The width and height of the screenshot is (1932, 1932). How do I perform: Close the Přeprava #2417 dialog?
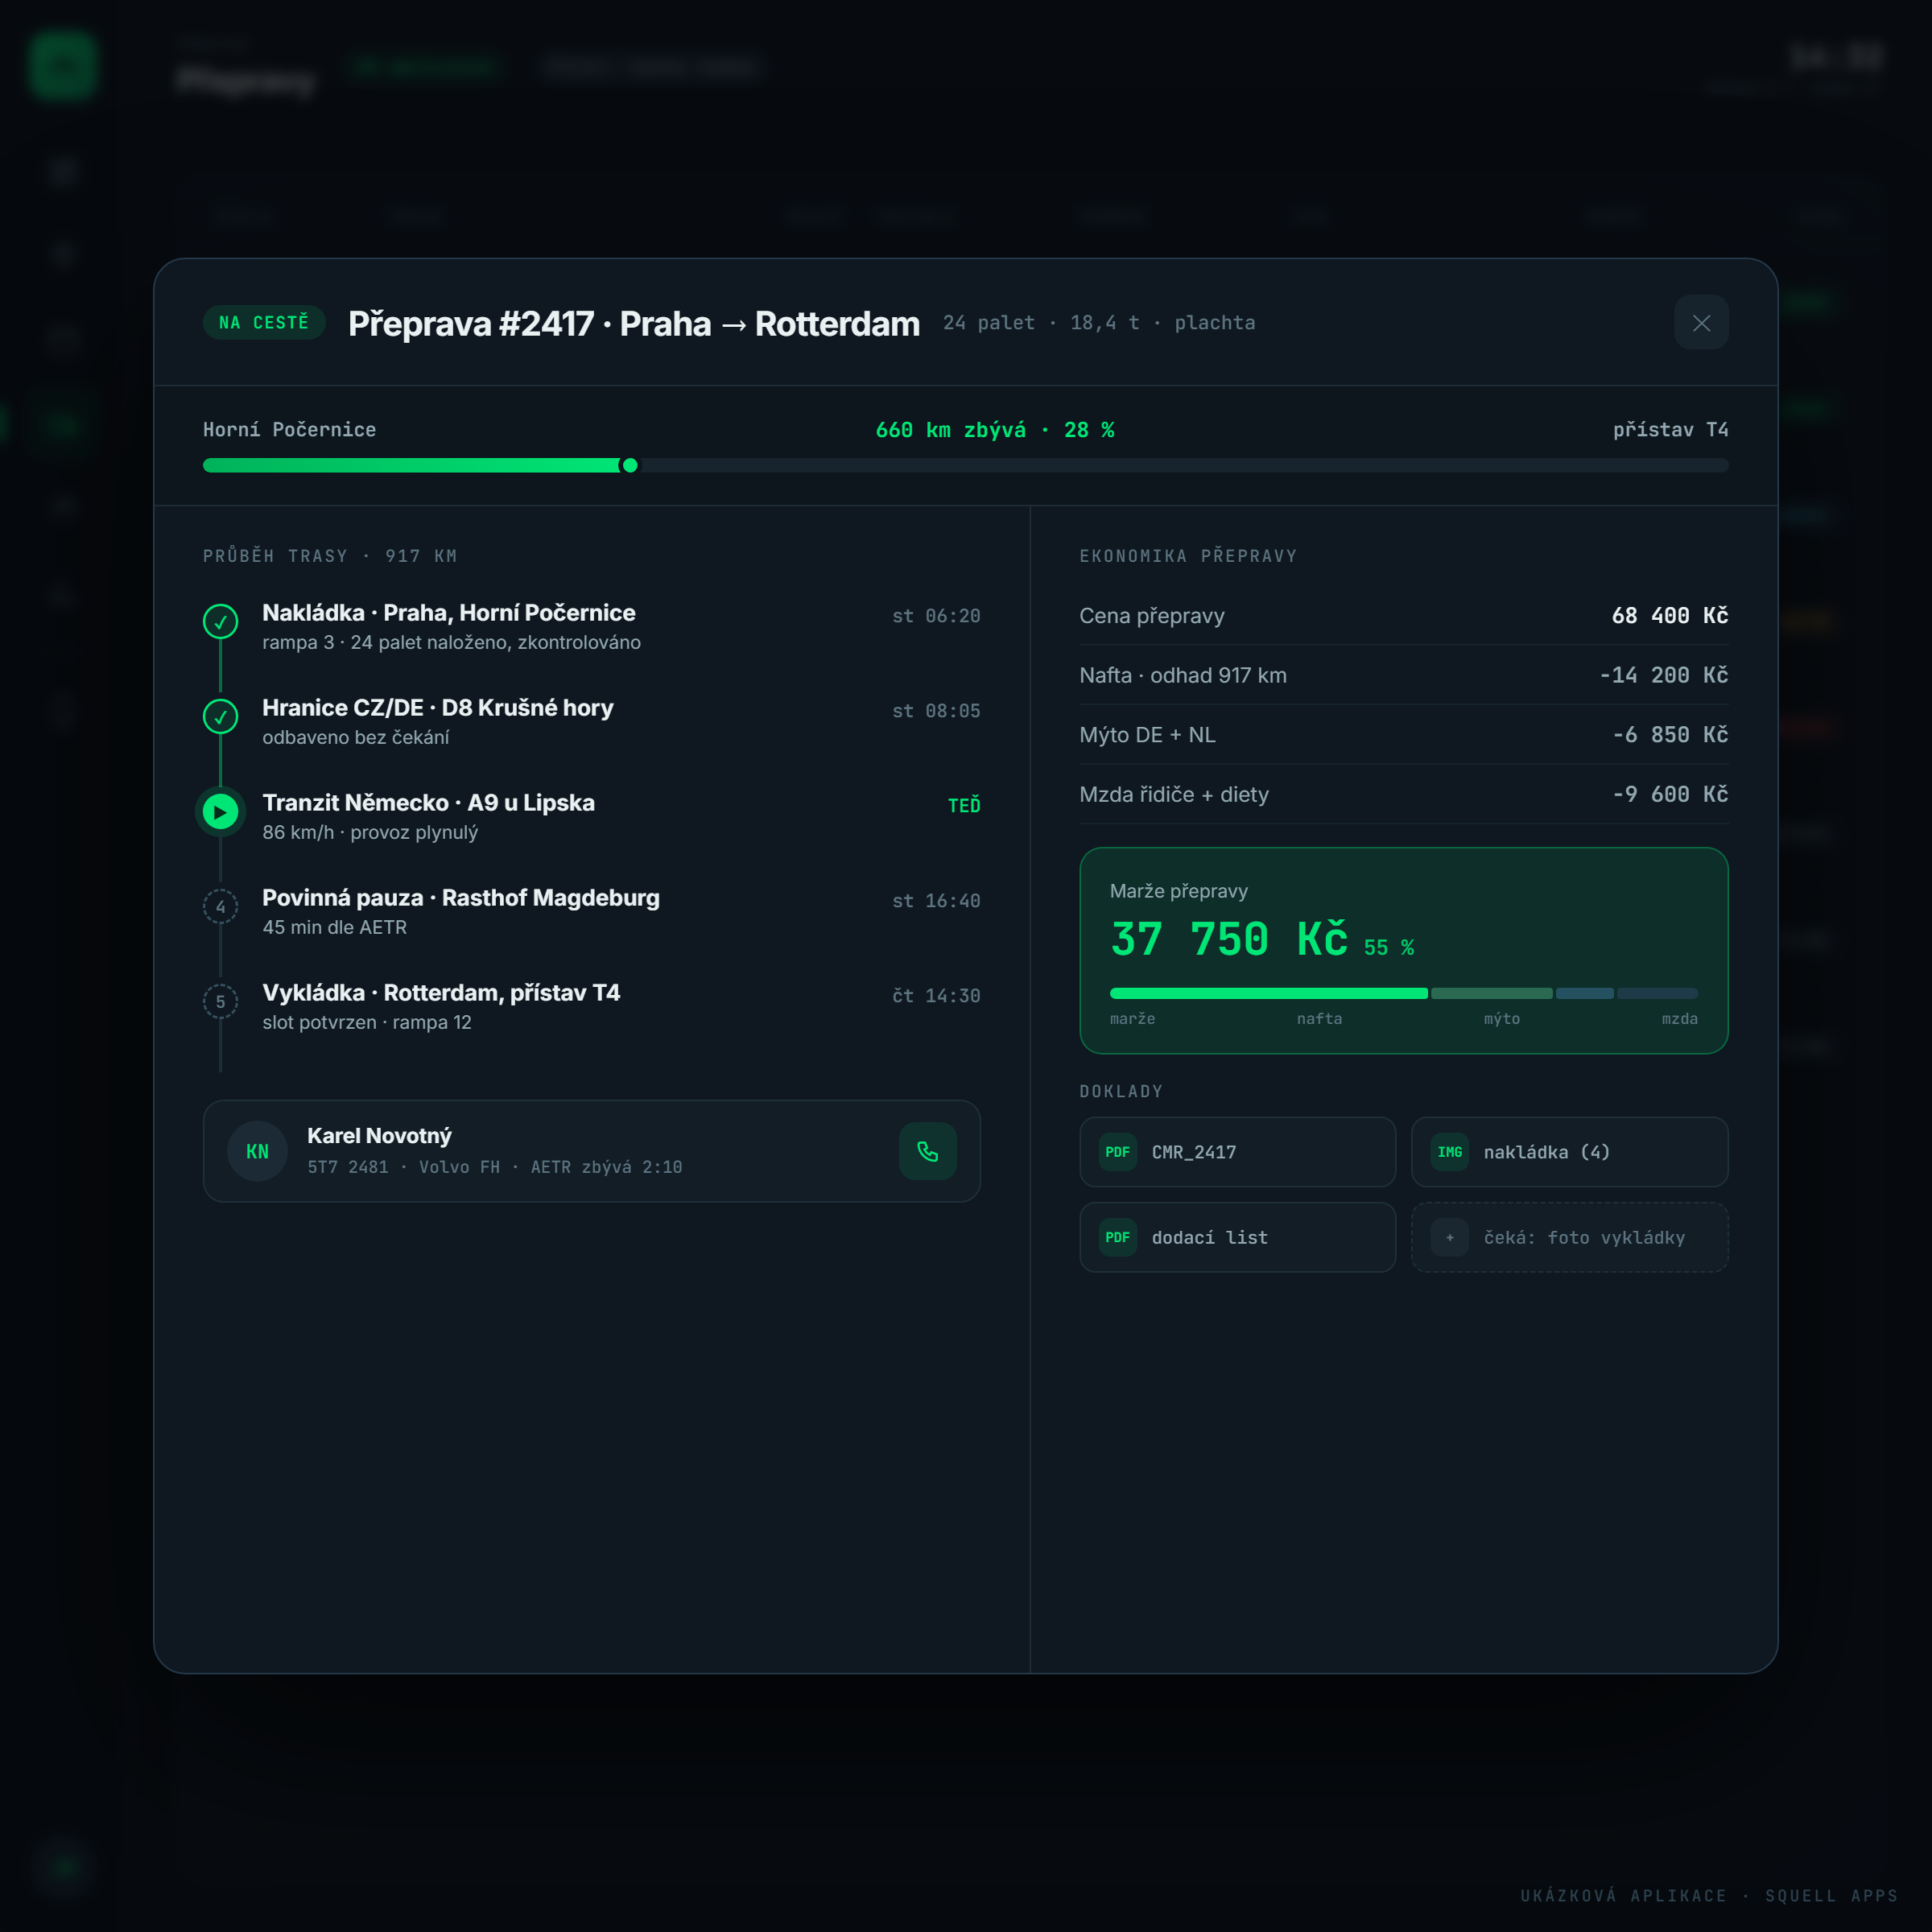click(1701, 323)
